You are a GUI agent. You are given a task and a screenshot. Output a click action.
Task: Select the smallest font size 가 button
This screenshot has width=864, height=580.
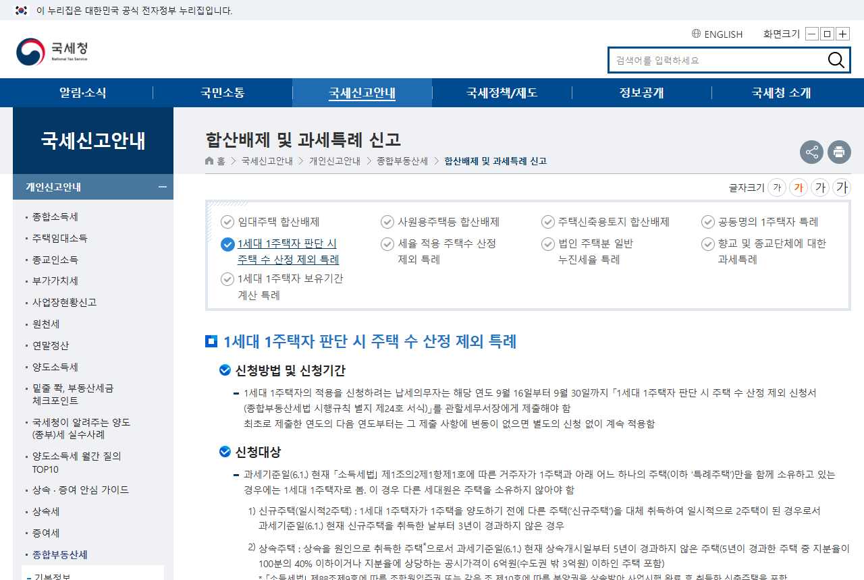tap(777, 187)
